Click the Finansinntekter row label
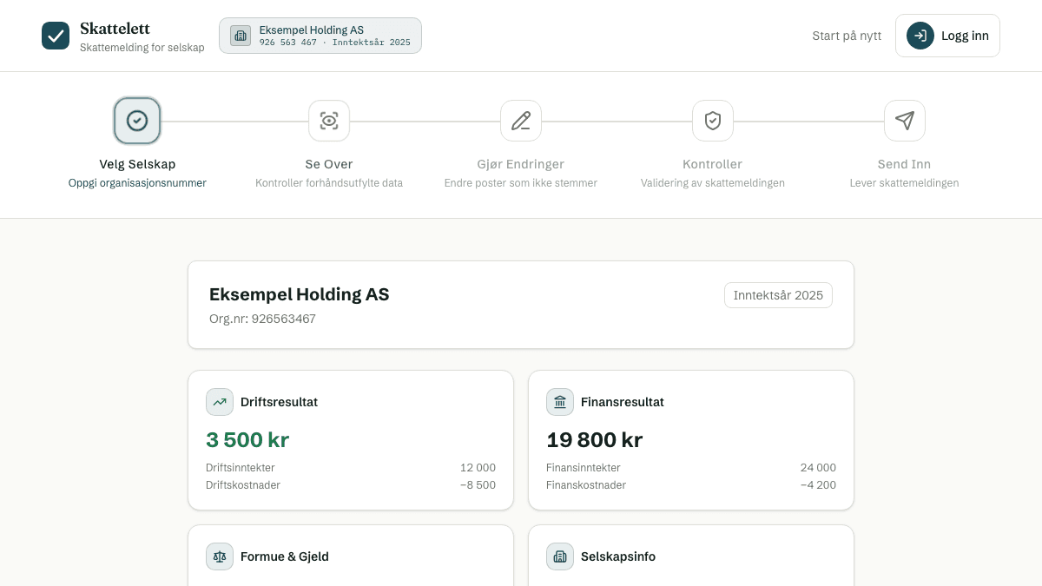 (x=584, y=468)
